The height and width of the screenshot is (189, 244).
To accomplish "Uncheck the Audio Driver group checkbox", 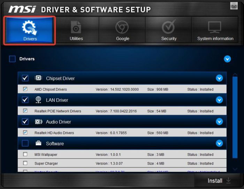I will 25,122.
